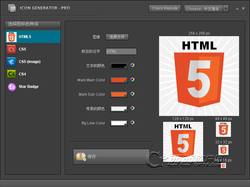
Task: Open the black text color dropdown
Action: (x=119, y=66)
